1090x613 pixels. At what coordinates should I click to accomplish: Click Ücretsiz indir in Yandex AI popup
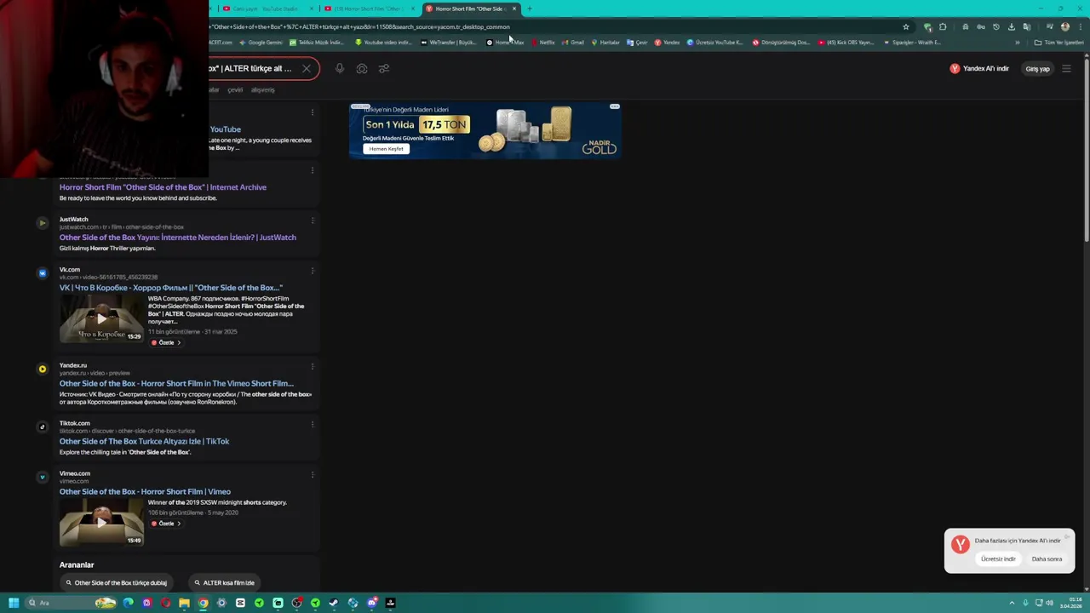pyautogui.click(x=998, y=559)
